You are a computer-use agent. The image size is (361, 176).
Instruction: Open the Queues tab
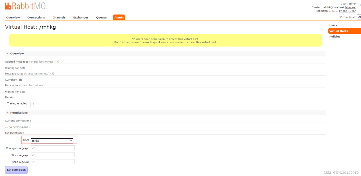pos(102,17)
